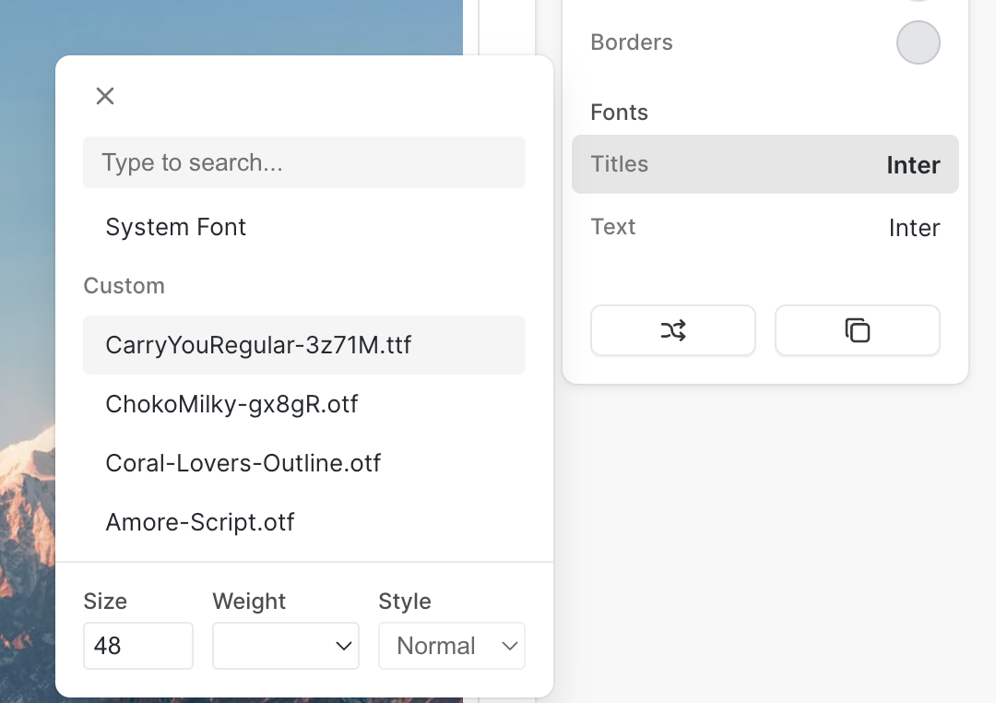Click the Borders label text
Image resolution: width=996 pixels, height=703 pixels.
coord(631,42)
